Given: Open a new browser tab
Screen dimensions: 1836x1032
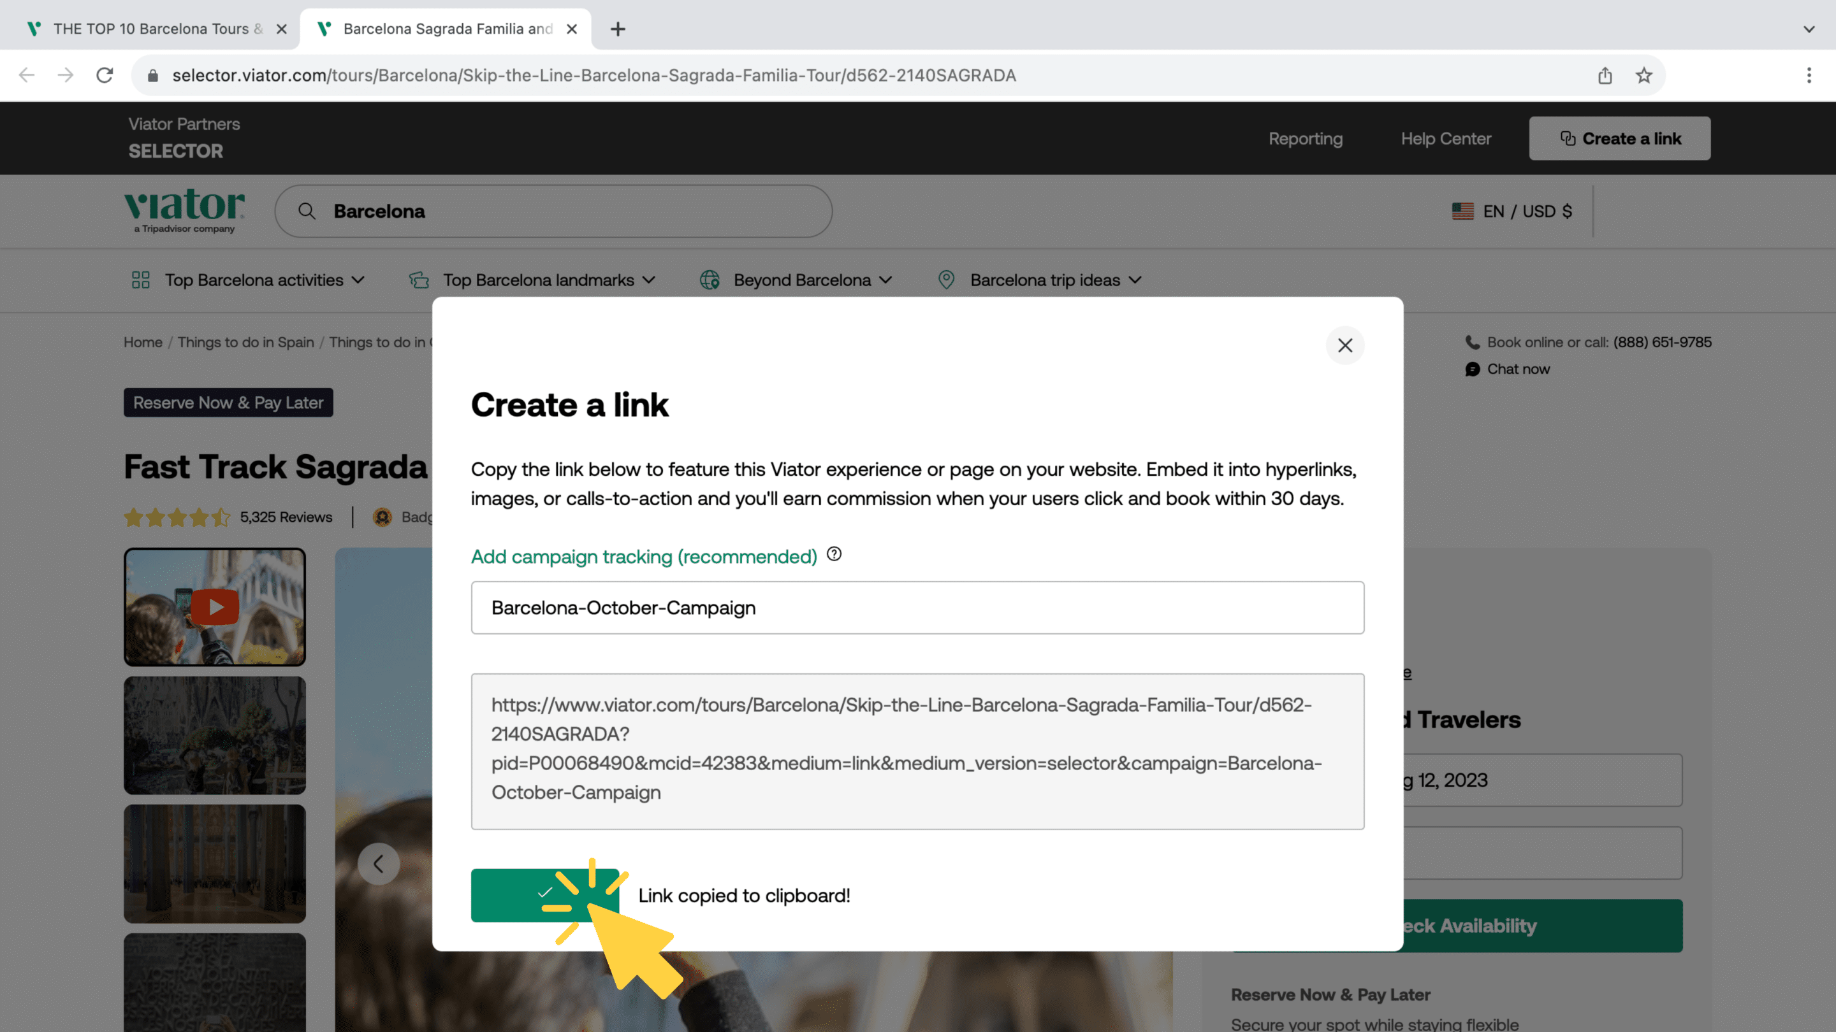Looking at the screenshot, I should (618, 29).
